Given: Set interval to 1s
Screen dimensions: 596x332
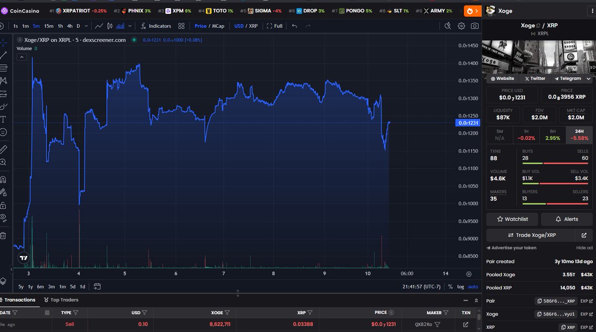Looking at the screenshot, I should tap(16, 26).
